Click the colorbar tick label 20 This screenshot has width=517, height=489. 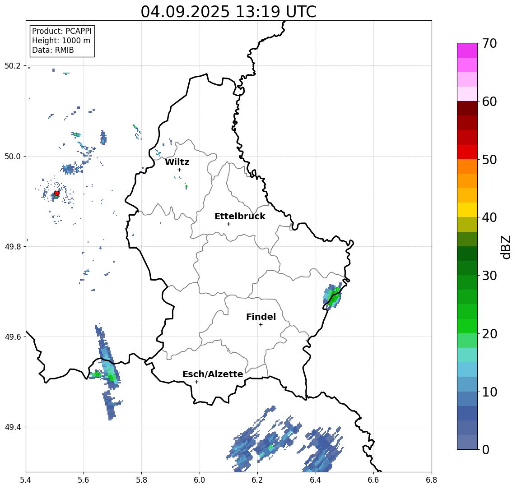click(x=489, y=334)
